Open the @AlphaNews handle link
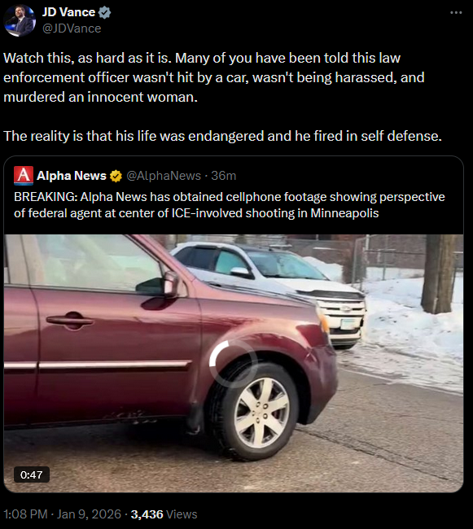 pyautogui.click(x=164, y=176)
